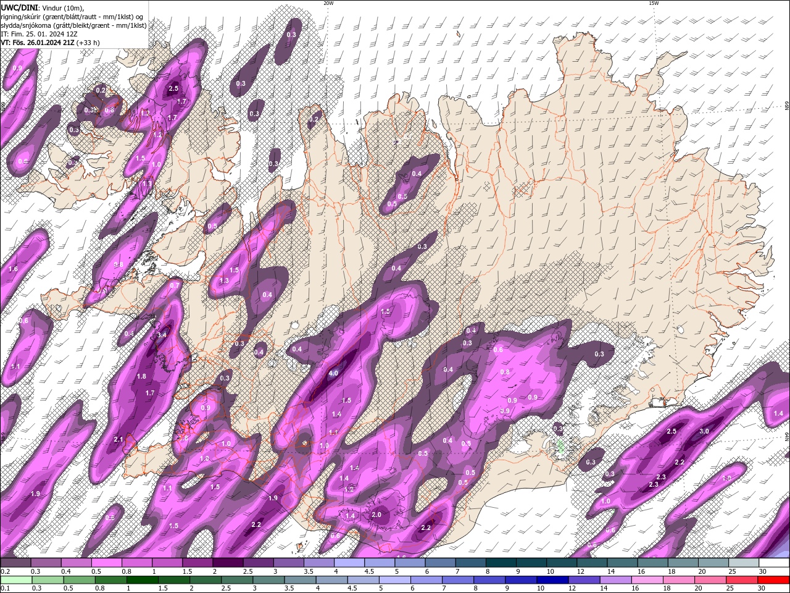Click the '1.6' precipitation value on the map
This screenshot has width=790, height=593.
point(13,269)
